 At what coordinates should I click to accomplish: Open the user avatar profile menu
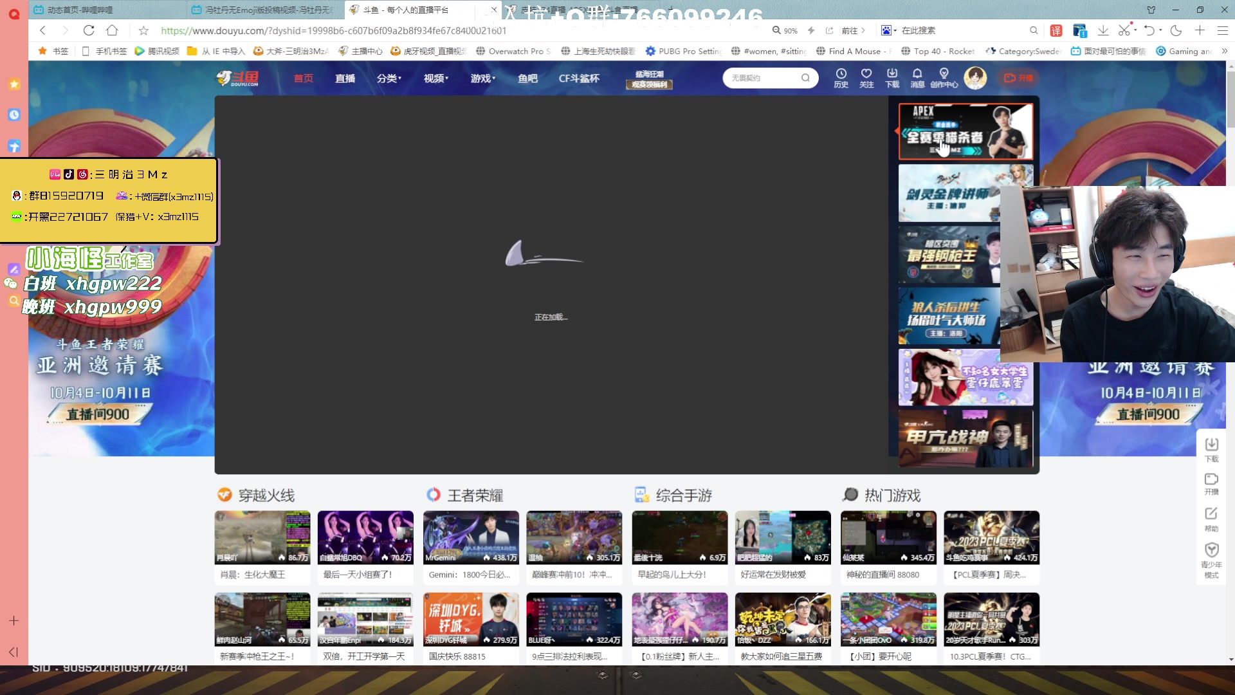975,78
